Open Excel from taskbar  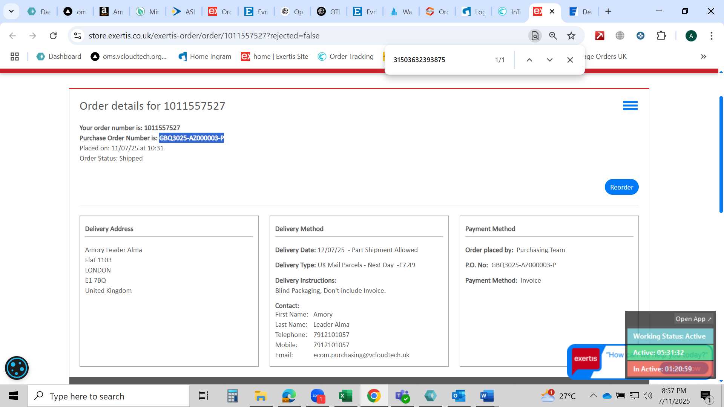(x=345, y=396)
